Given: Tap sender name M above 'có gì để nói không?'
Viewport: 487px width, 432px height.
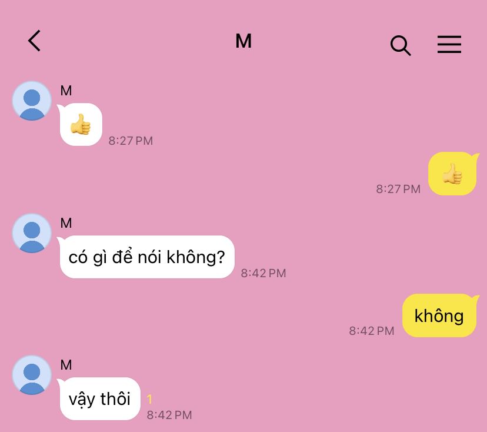Looking at the screenshot, I should click(x=66, y=223).
